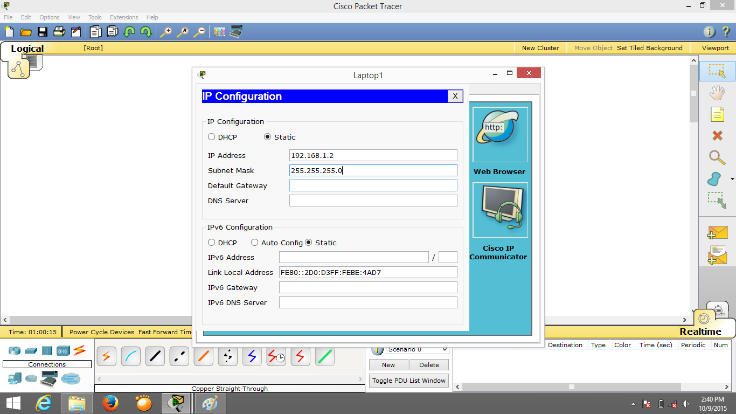Screen dimensions: 736x414
Task: Enable Auto Config for IPv6
Action: pyautogui.click(x=254, y=242)
